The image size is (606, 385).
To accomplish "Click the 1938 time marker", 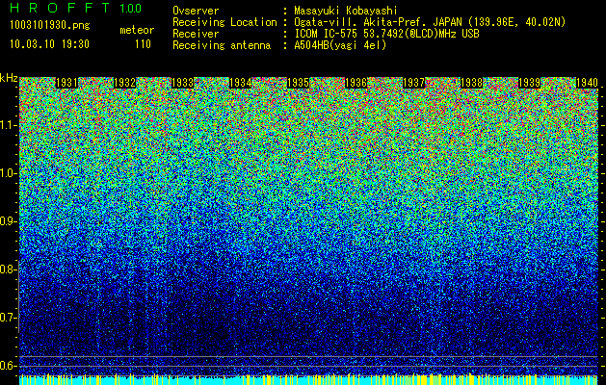I will coord(471,83).
